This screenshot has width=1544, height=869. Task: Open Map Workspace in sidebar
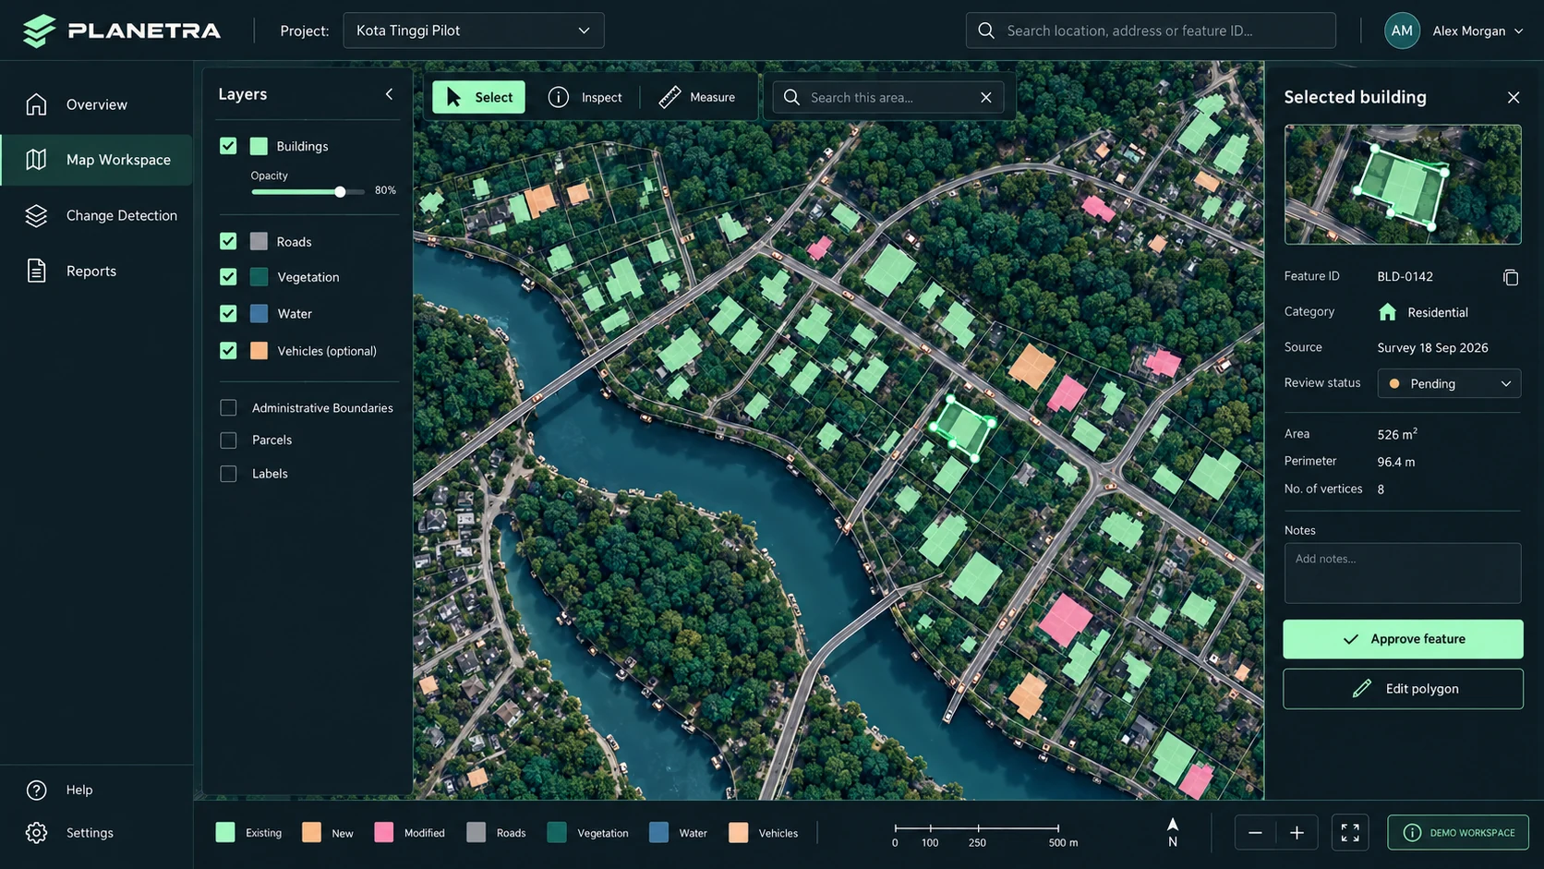[x=97, y=160]
